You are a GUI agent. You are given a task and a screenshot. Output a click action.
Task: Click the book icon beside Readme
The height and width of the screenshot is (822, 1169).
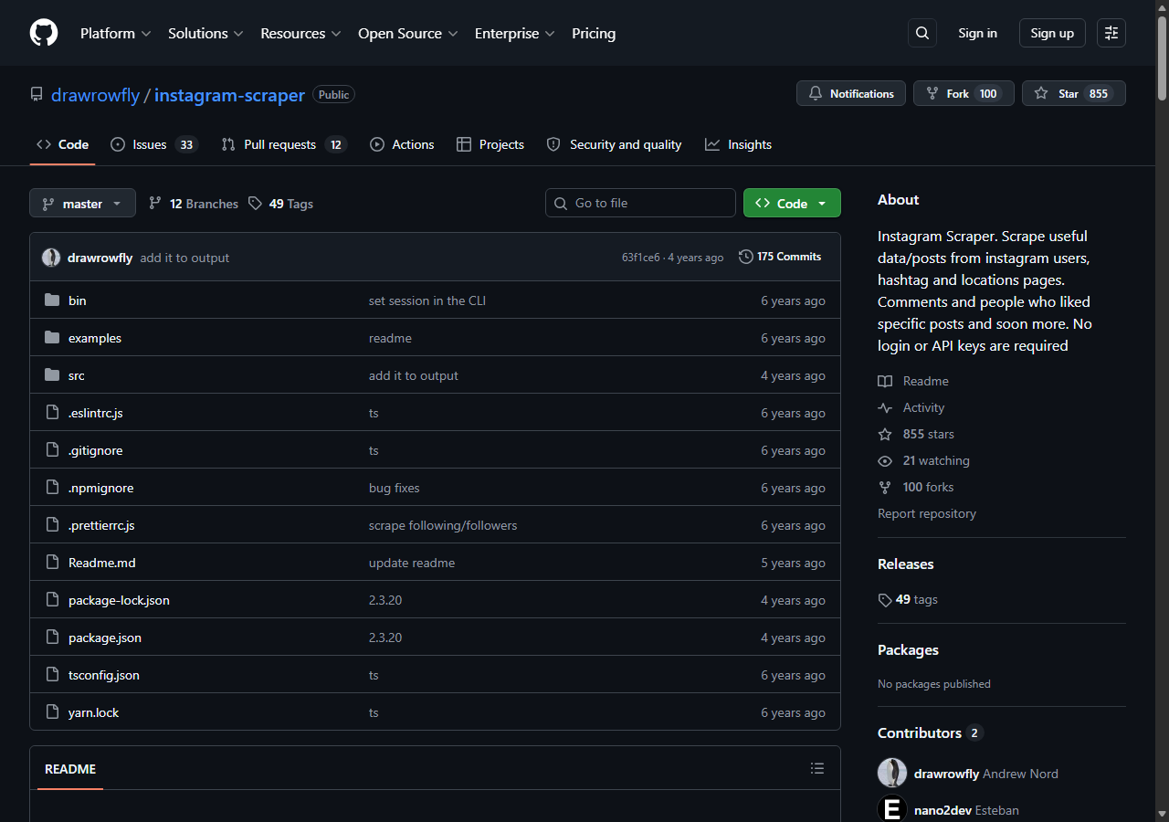pyautogui.click(x=885, y=381)
